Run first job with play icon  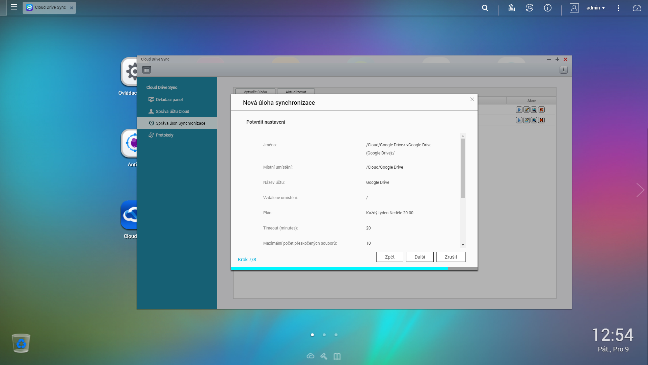519,110
